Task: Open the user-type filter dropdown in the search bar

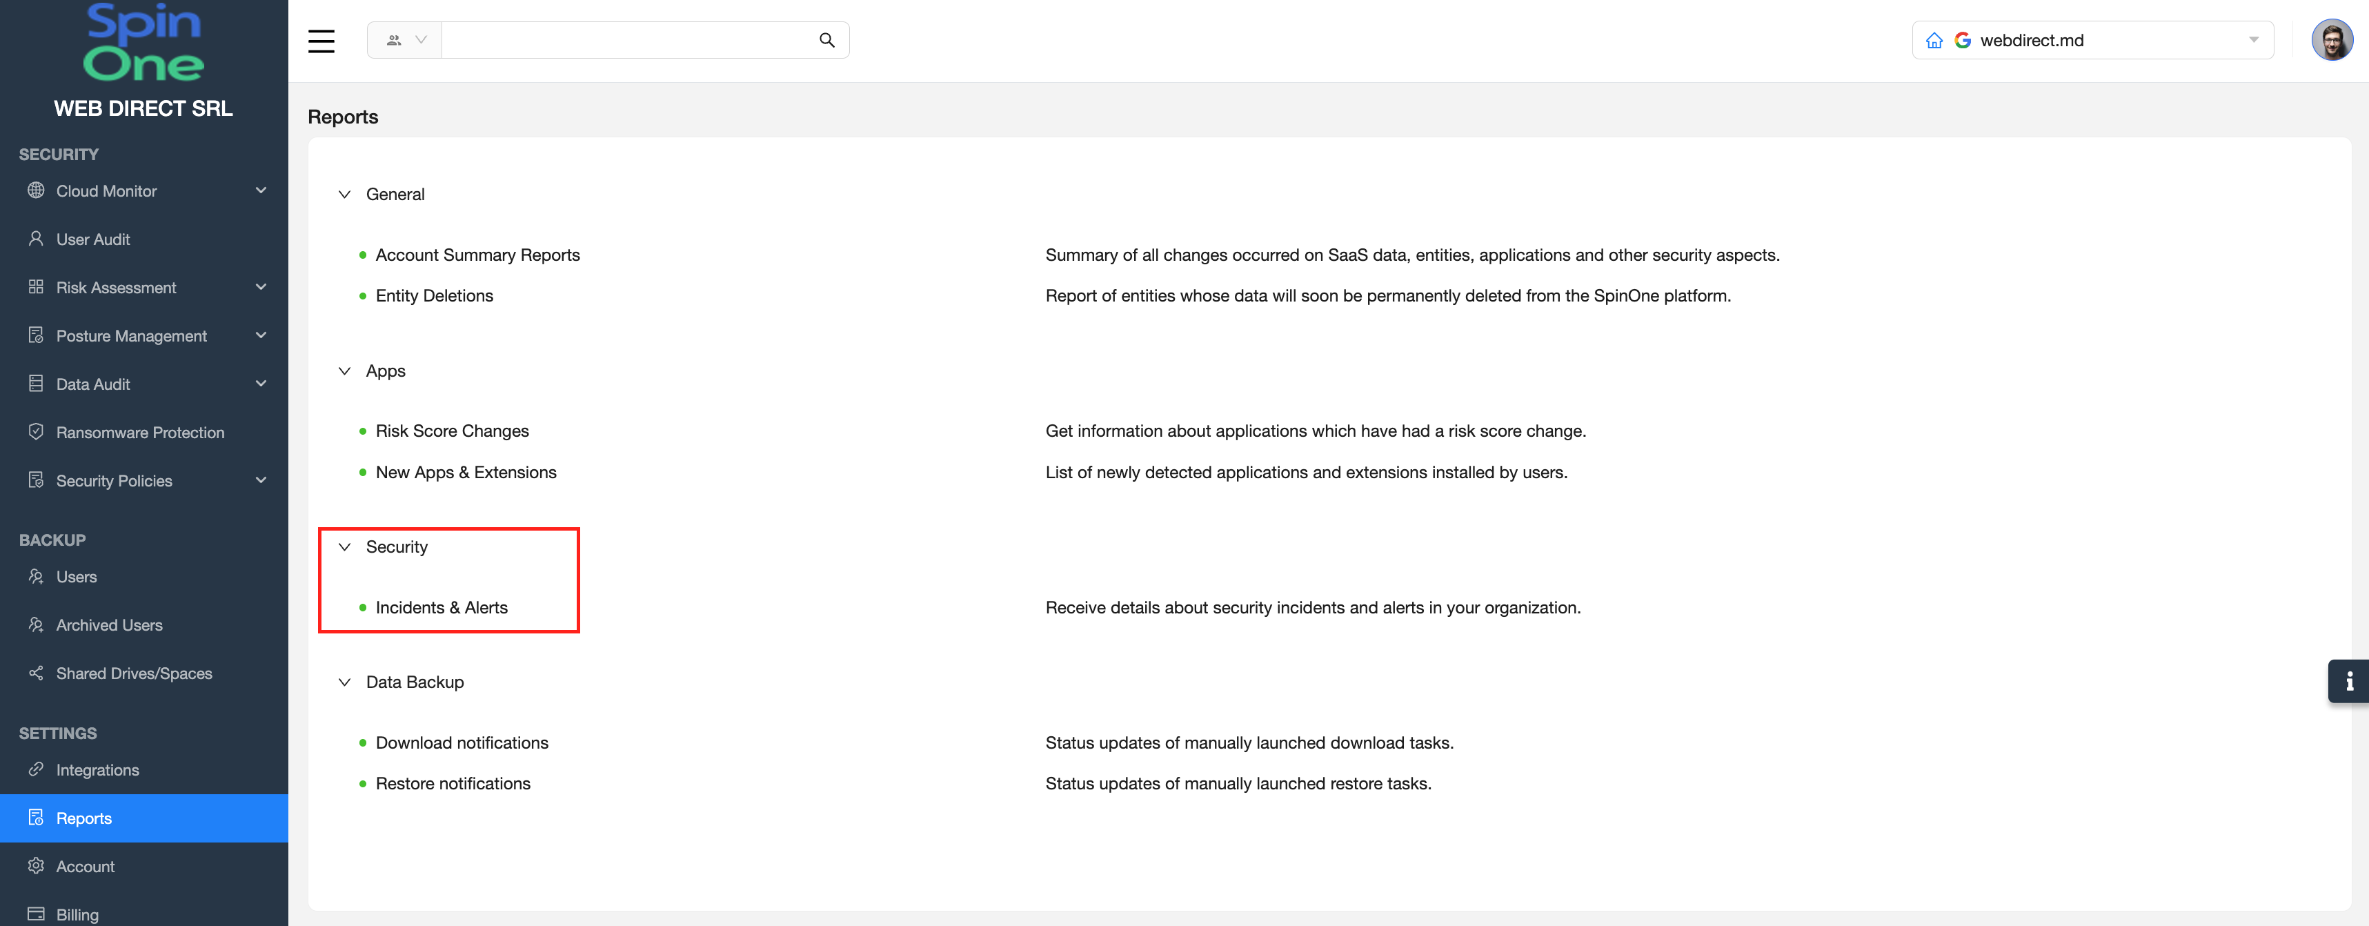Action: (406, 41)
